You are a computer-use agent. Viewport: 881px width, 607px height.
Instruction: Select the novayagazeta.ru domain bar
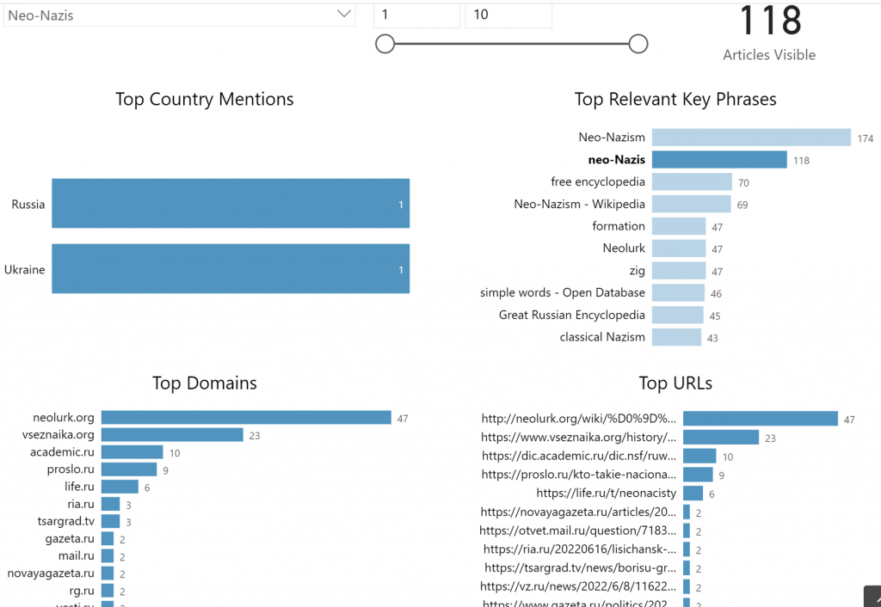click(x=108, y=573)
